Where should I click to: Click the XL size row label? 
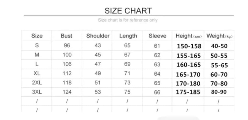(x=37, y=73)
